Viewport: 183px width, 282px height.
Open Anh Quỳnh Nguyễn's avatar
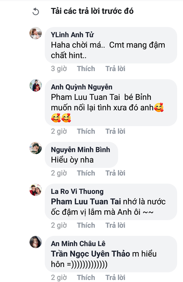[x=36, y=85]
